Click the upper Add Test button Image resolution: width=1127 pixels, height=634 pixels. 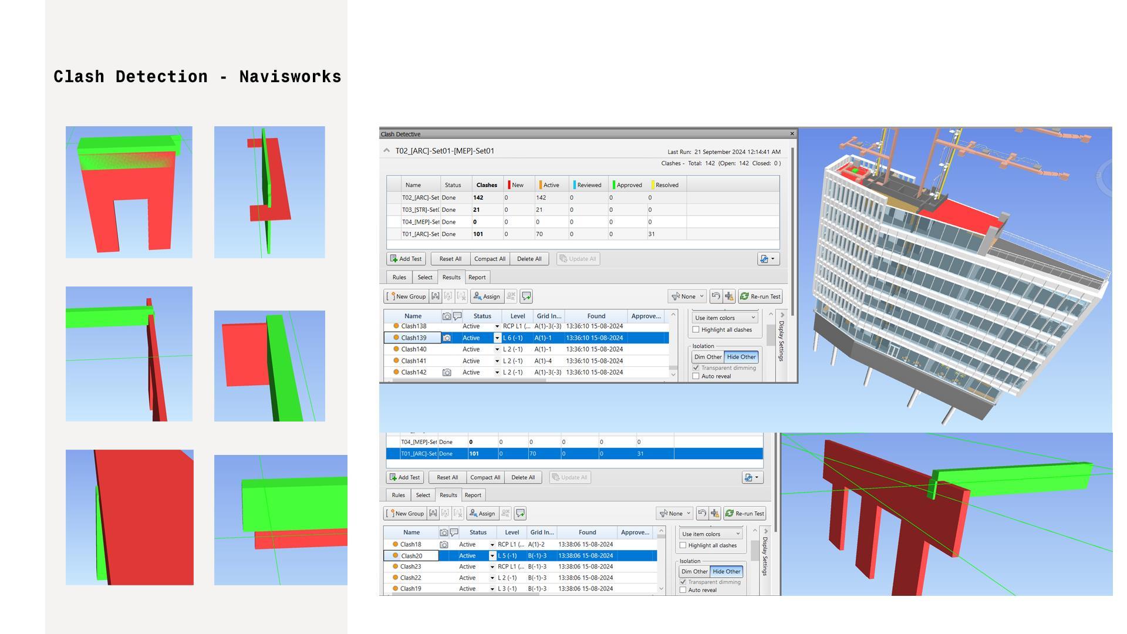[405, 259]
